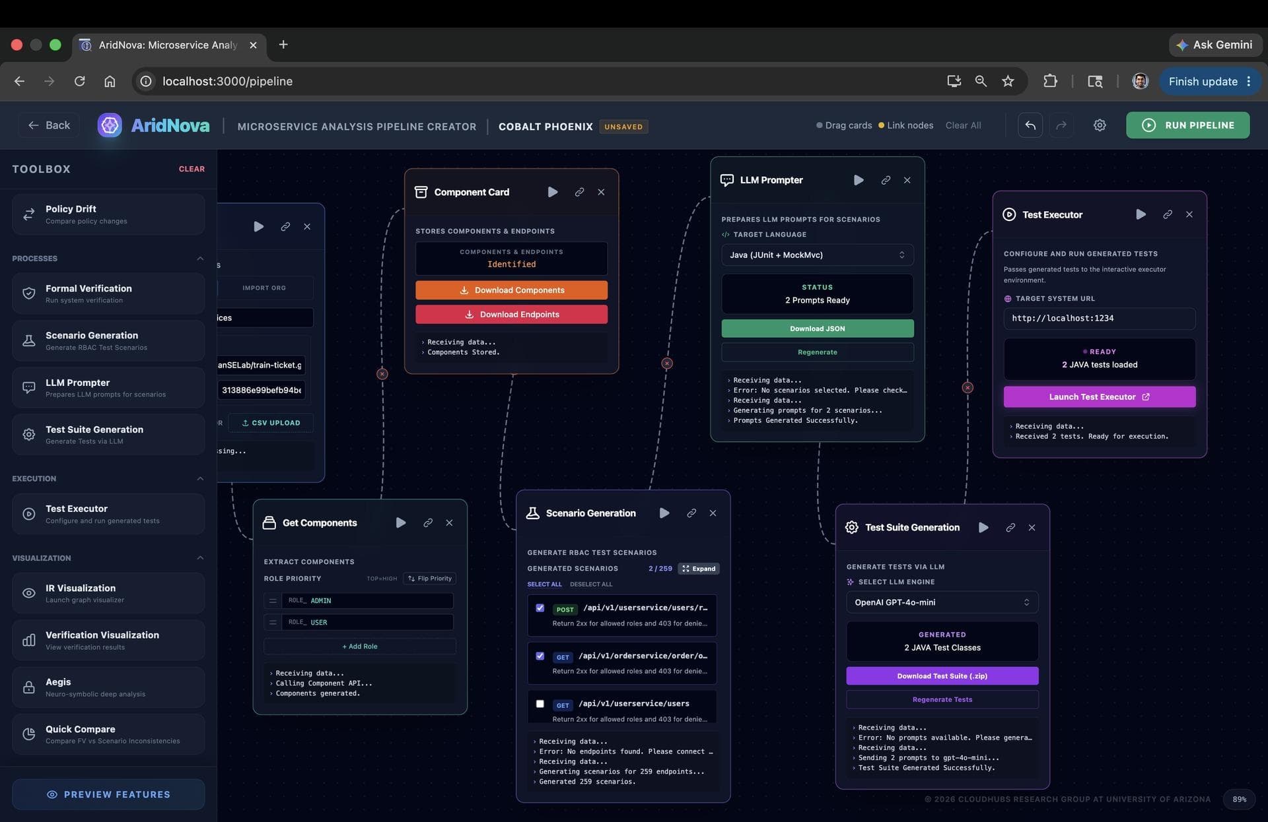Delete connection leading to LLM Prompter
The height and width of the screenshot is (822, 1268).
667,364
